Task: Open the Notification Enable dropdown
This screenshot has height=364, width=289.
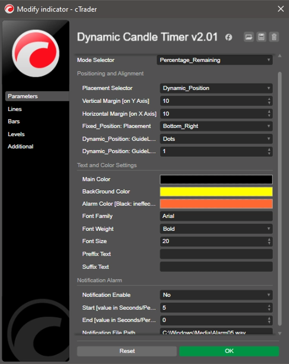Action: point(216,295)
